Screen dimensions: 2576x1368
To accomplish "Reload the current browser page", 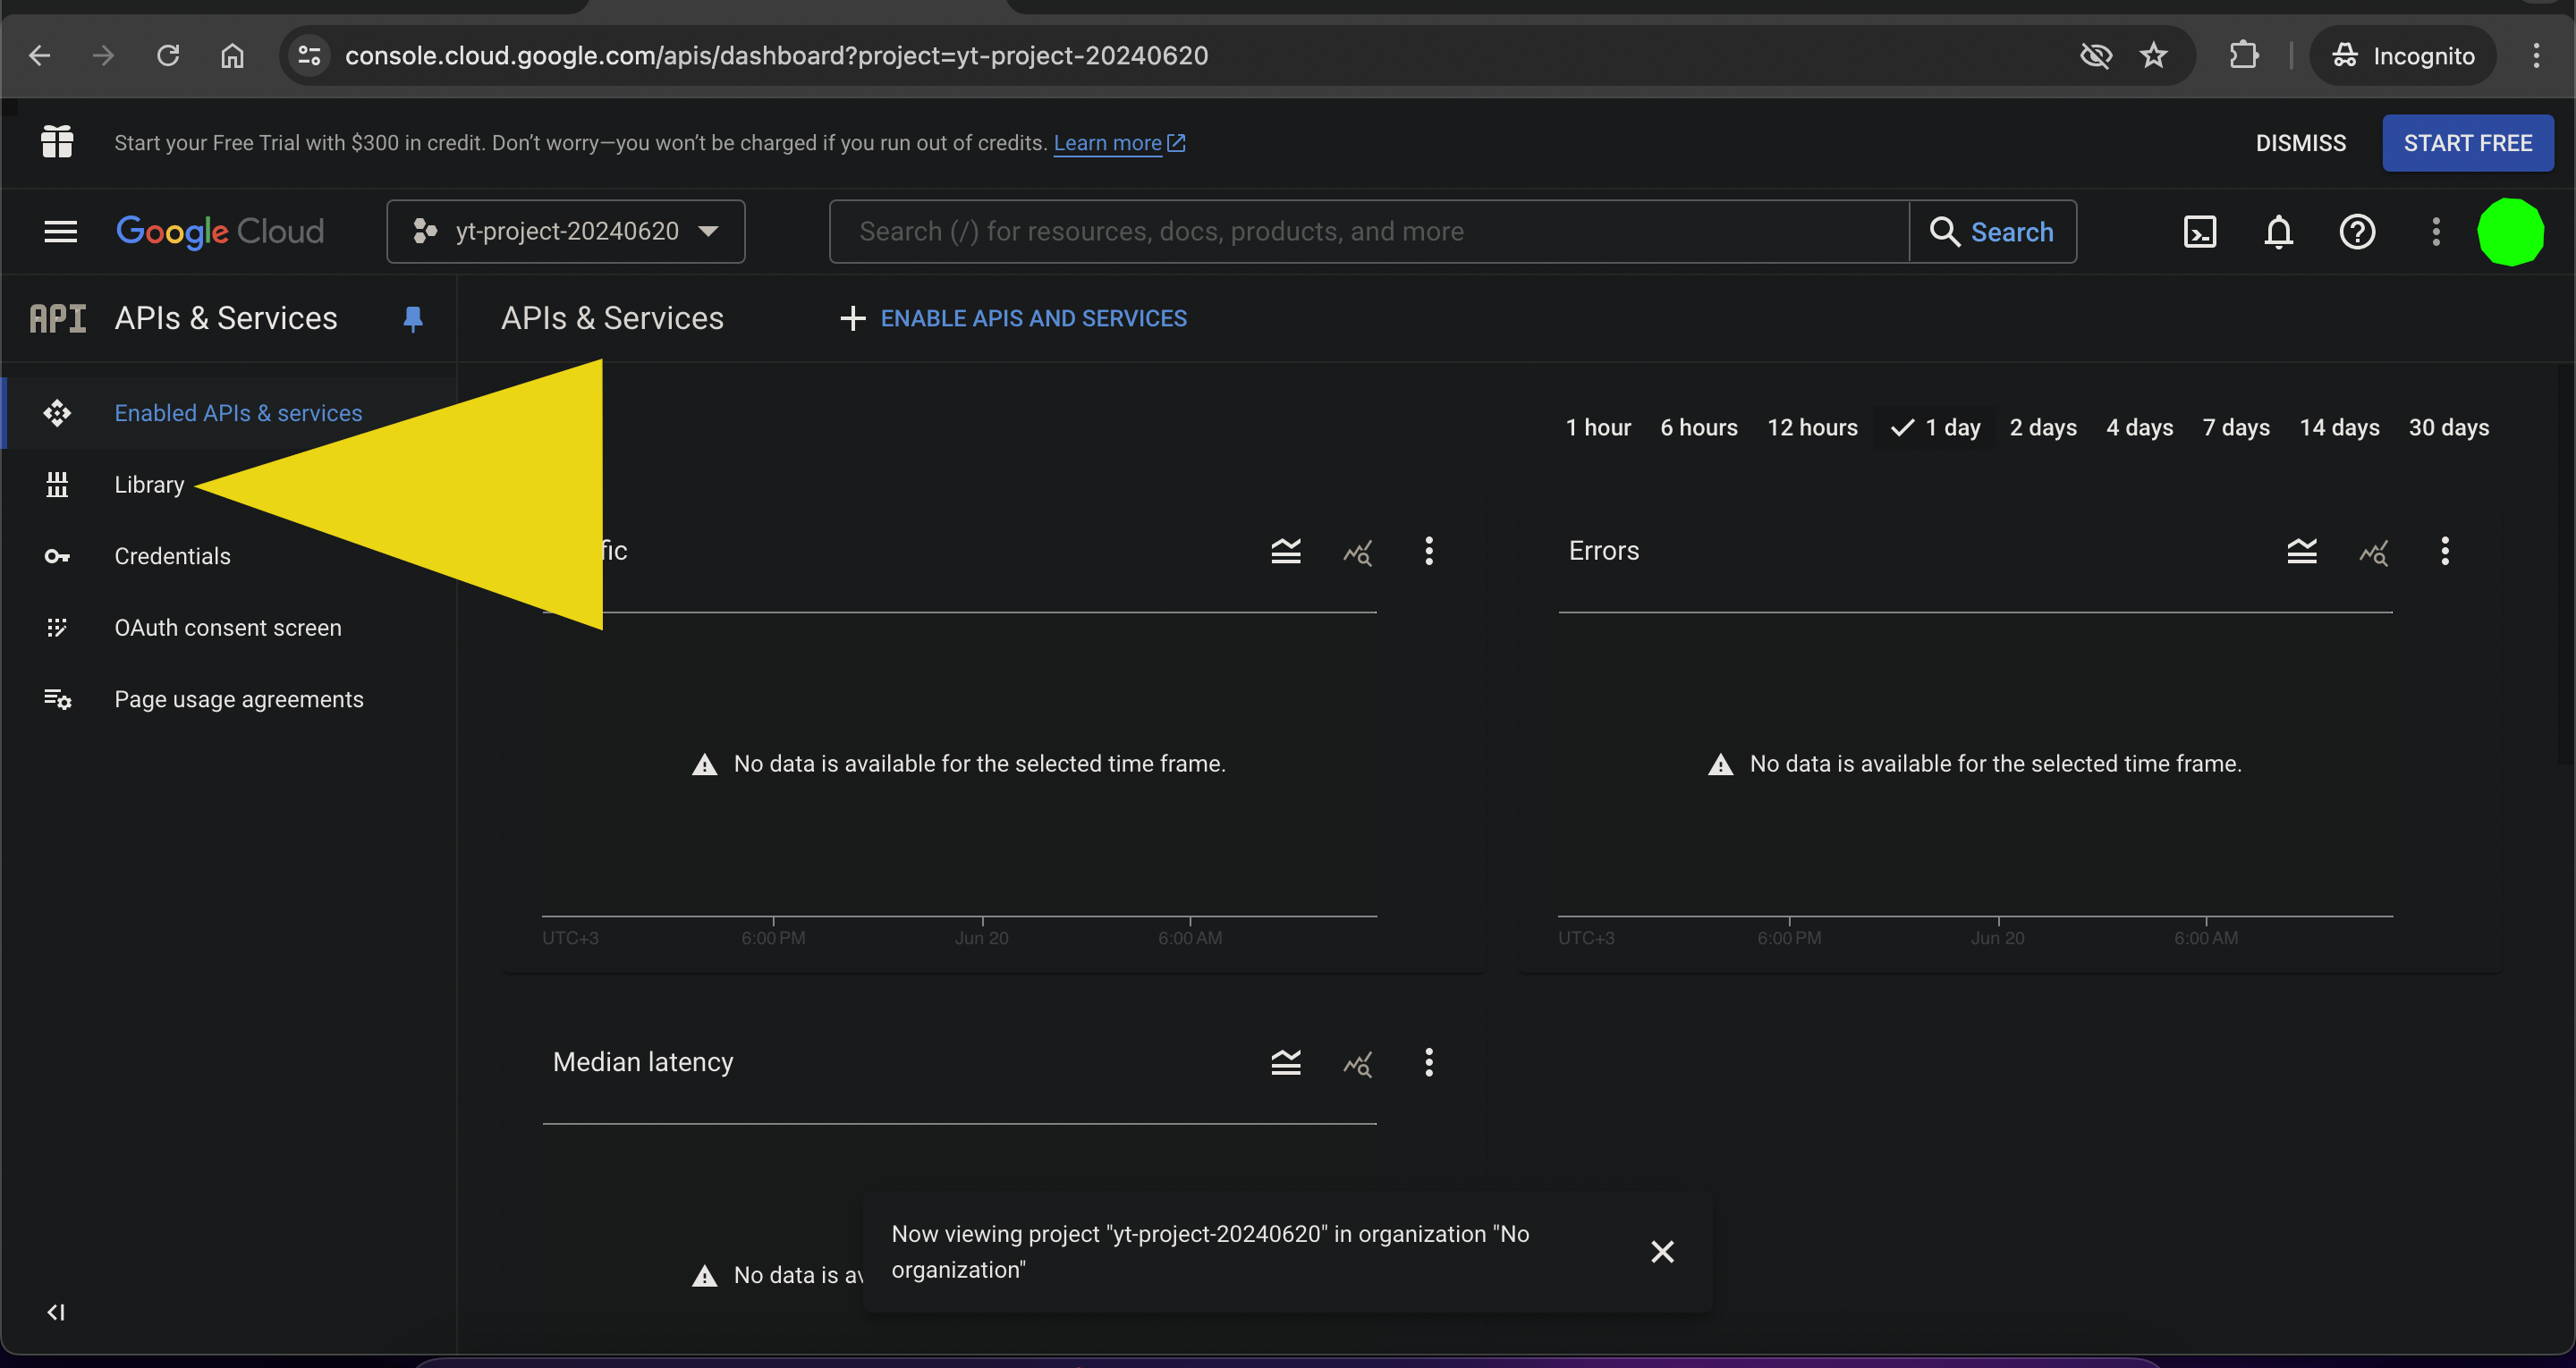I will tap(168, 56).
